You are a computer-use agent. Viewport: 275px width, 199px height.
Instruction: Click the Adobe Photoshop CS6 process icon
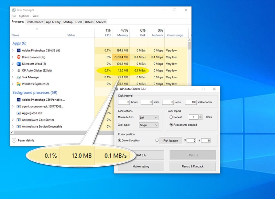click(19, 51)
